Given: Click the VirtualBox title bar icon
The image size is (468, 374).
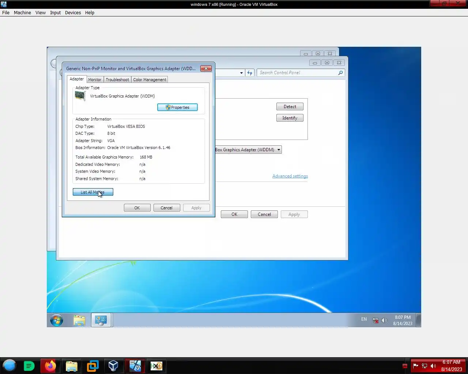Looking at the screenshot, I should [x=4, y=4].
